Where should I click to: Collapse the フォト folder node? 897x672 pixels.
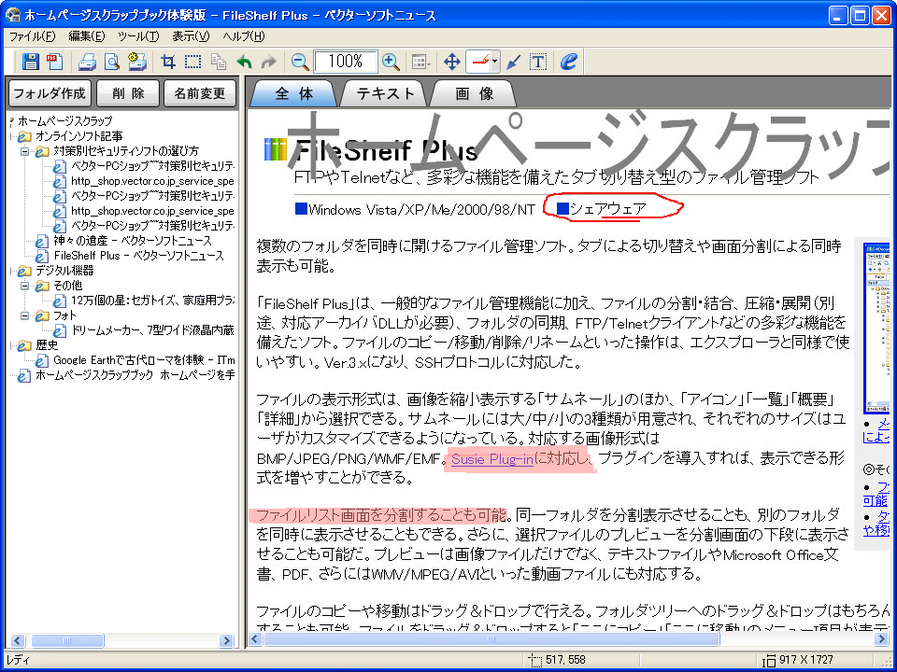(x=24, y=315)
